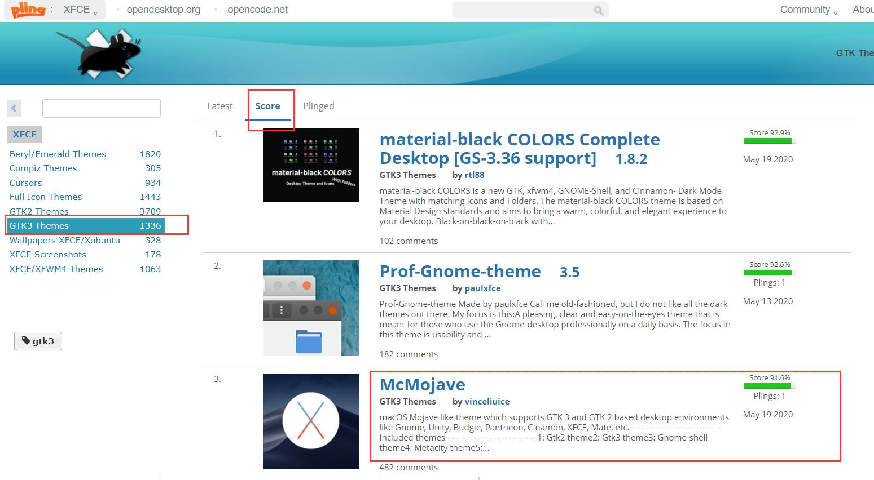Click inside the sidebar search field
Image resolution: width=874 pixels, height=480 pixels.
coord(101,108)
